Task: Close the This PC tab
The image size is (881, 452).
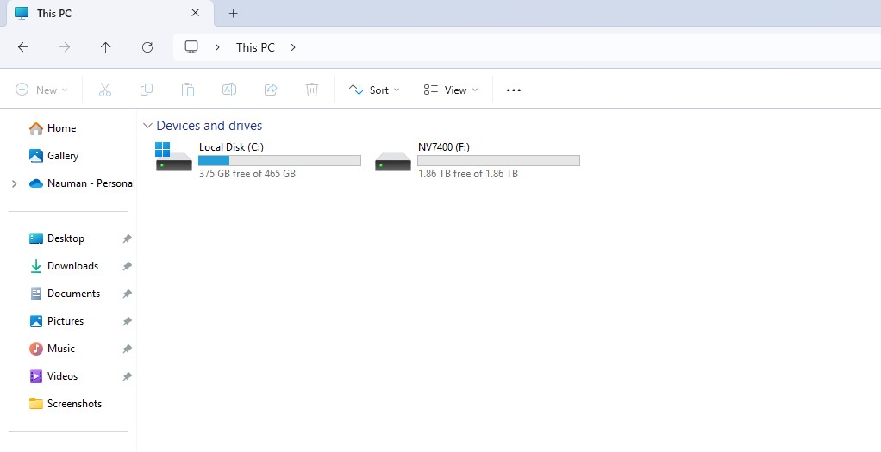Action: (x=195, y=13)
